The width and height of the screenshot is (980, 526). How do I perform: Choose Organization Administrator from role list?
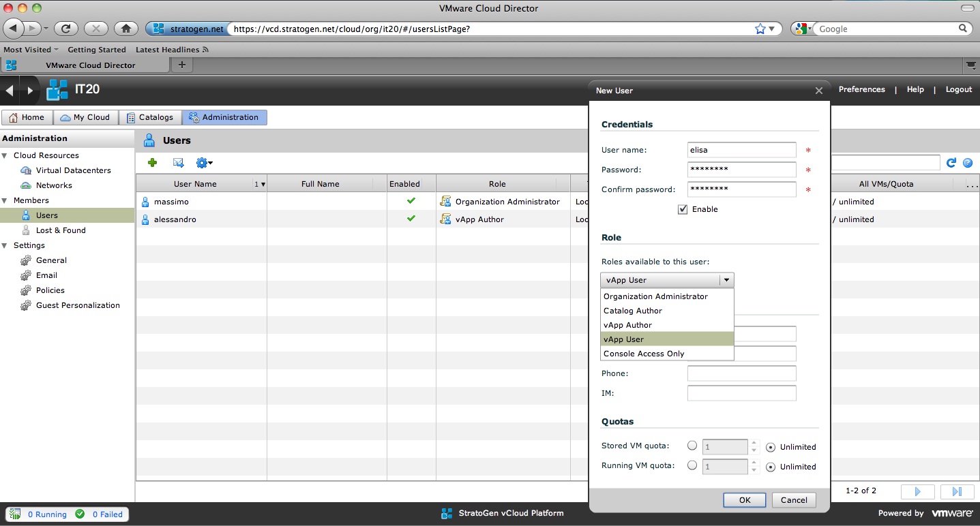click(667, 296)
